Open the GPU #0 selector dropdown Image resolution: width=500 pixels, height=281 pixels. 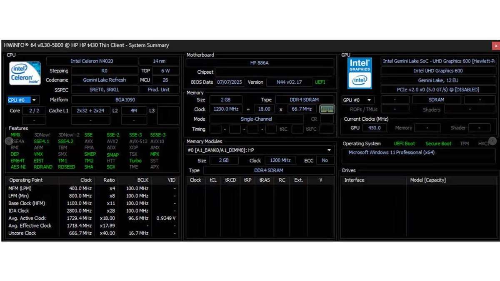pos(369,100)
